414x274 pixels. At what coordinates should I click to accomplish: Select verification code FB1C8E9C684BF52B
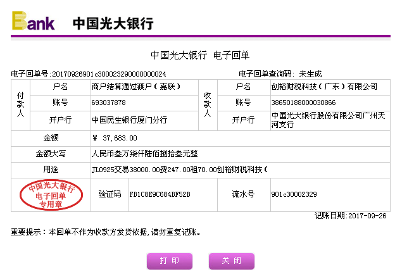pyautogui.click(x=160, y=194)
